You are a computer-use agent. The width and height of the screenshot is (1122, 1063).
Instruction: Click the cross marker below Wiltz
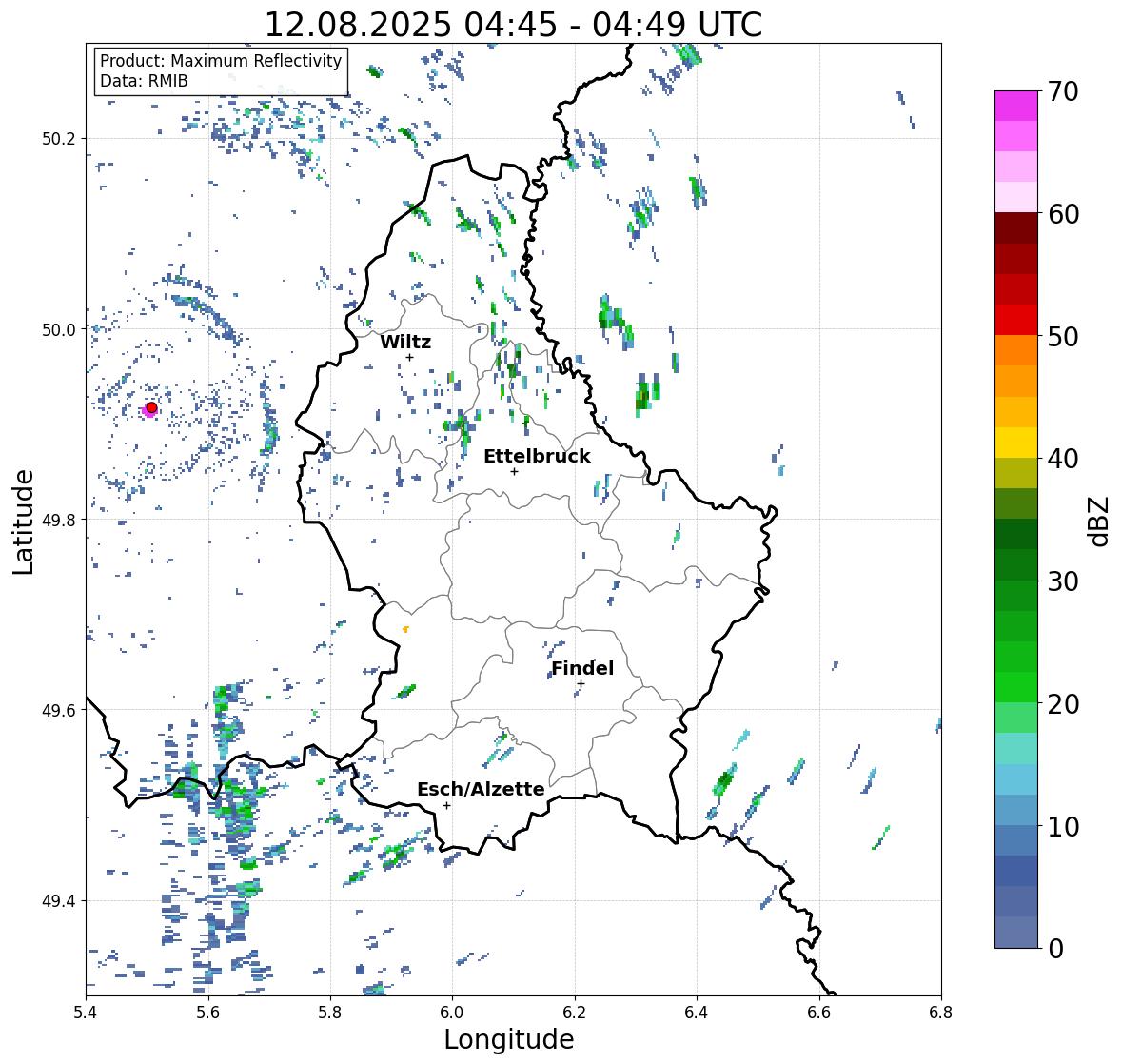[409, 357]
